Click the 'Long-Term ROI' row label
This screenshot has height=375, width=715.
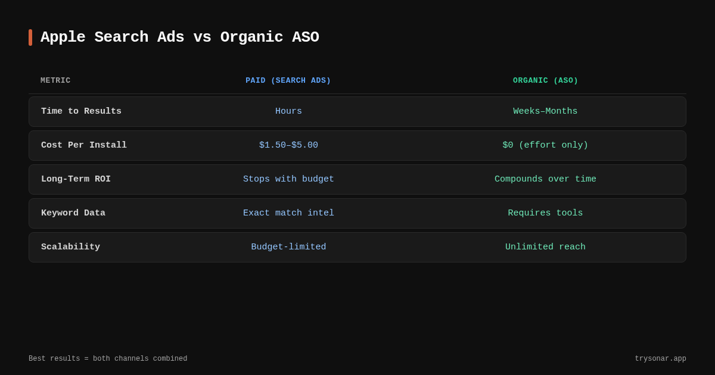point(76,179)
